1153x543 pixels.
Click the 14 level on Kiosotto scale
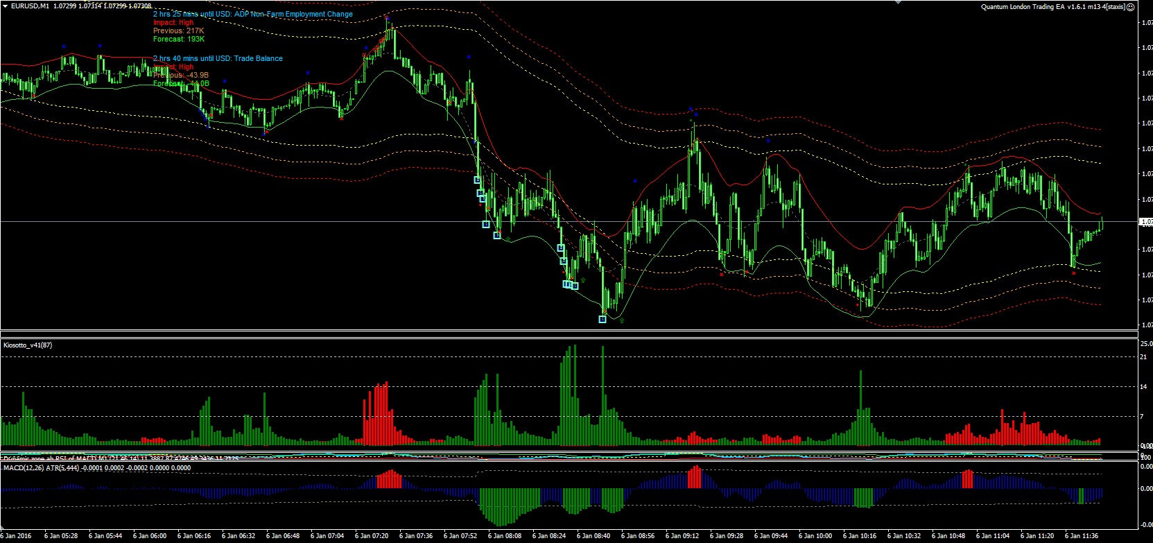(x=1145, y=386)
